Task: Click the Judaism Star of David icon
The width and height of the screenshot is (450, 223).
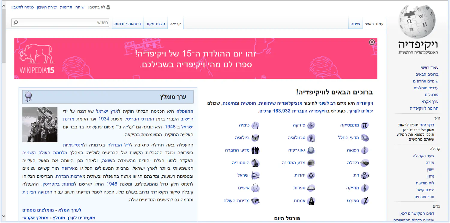Action: [x=311, y=175]
